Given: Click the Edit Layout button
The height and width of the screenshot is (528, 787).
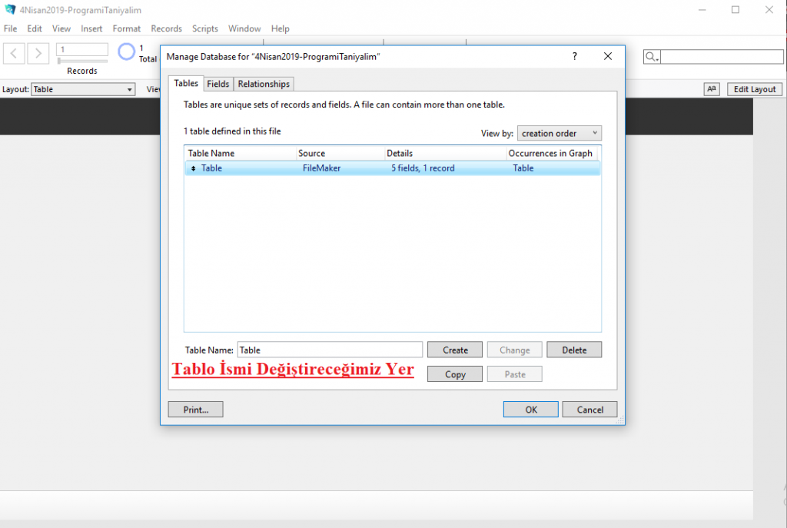Looking at the screenshot, I should (755, 89).
